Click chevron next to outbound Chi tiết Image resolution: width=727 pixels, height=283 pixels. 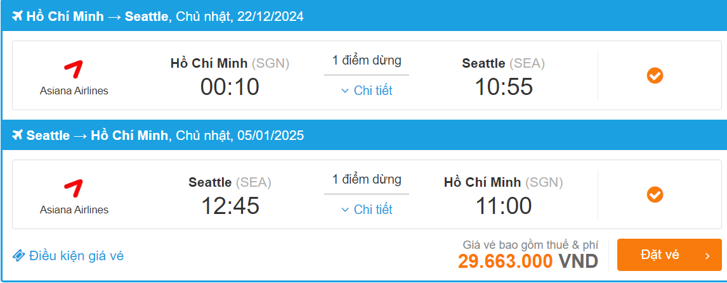coord(345,91)
